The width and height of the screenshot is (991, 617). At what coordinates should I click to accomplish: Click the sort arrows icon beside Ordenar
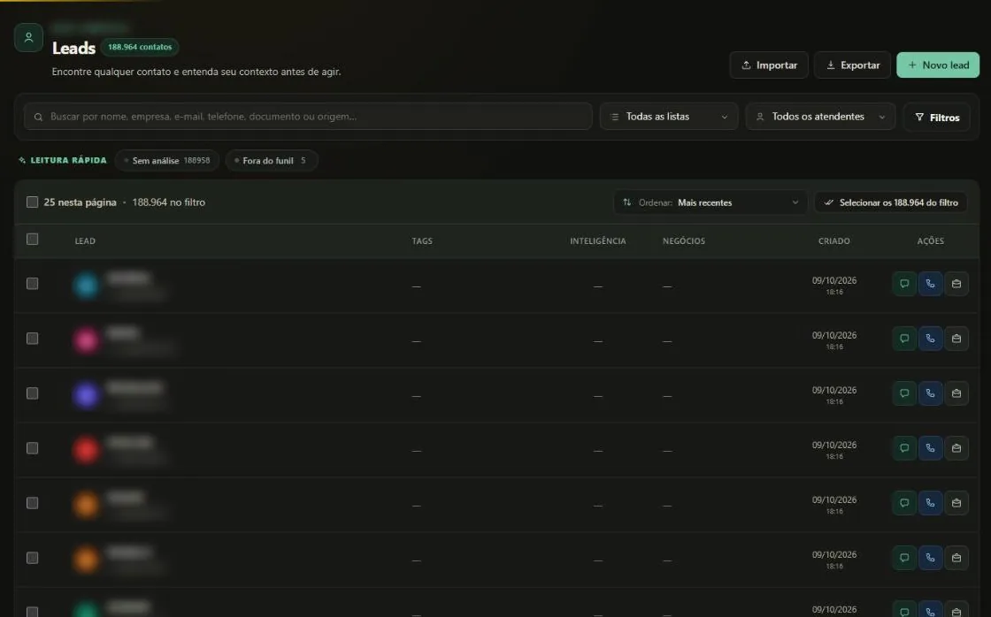(626, 202)
